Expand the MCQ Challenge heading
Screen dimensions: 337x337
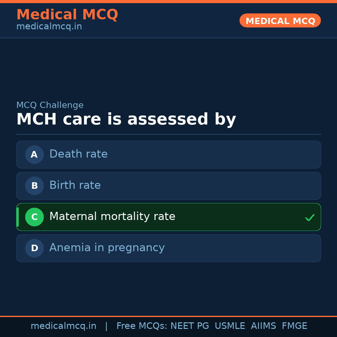pos(50,105)
